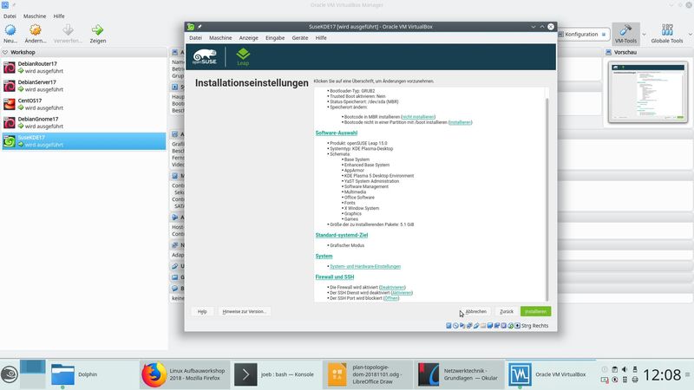Viewport: 694px width, 390px height.
Task: Open the System heading link
Action: tap(324, 256)
